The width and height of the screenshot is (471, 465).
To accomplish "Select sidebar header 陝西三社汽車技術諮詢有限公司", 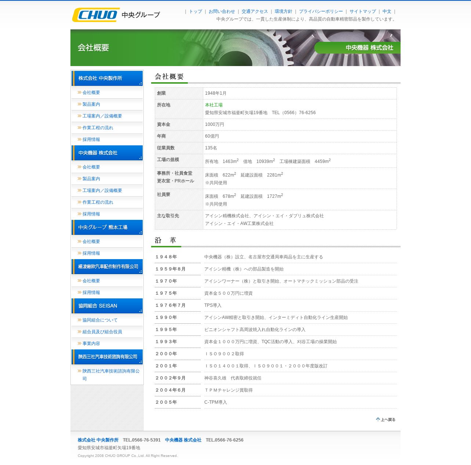I will 107,357.
